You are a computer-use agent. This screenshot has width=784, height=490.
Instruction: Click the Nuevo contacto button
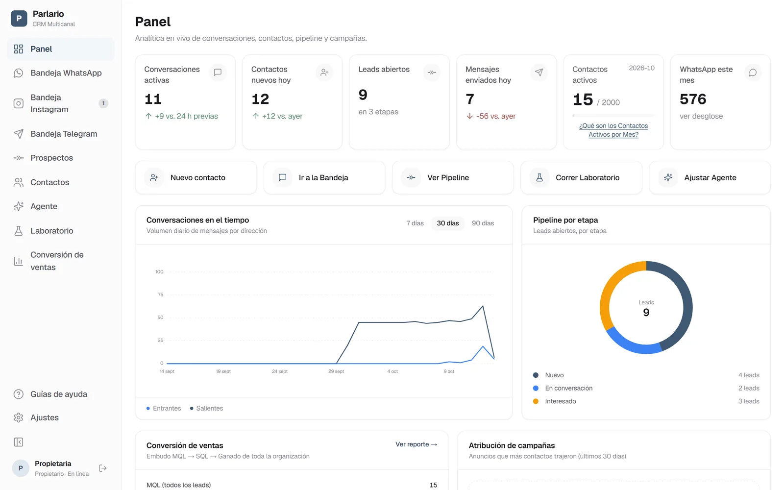pos(196,178)
